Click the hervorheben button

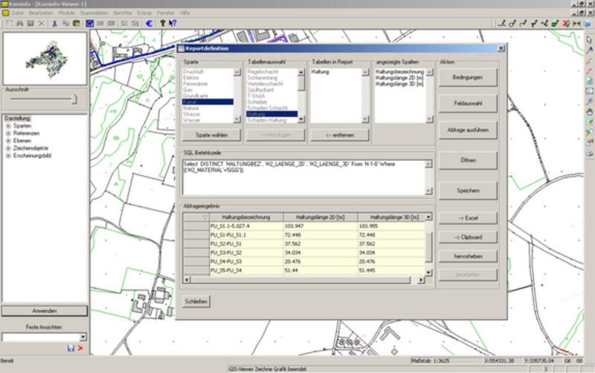pos(468,256)
